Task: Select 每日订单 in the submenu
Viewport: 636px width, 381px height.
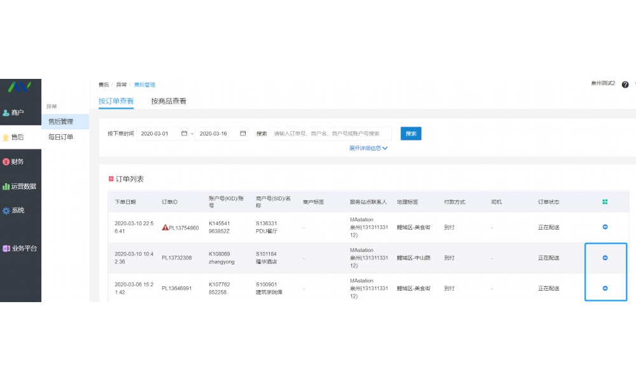Action: coord(62,136)
